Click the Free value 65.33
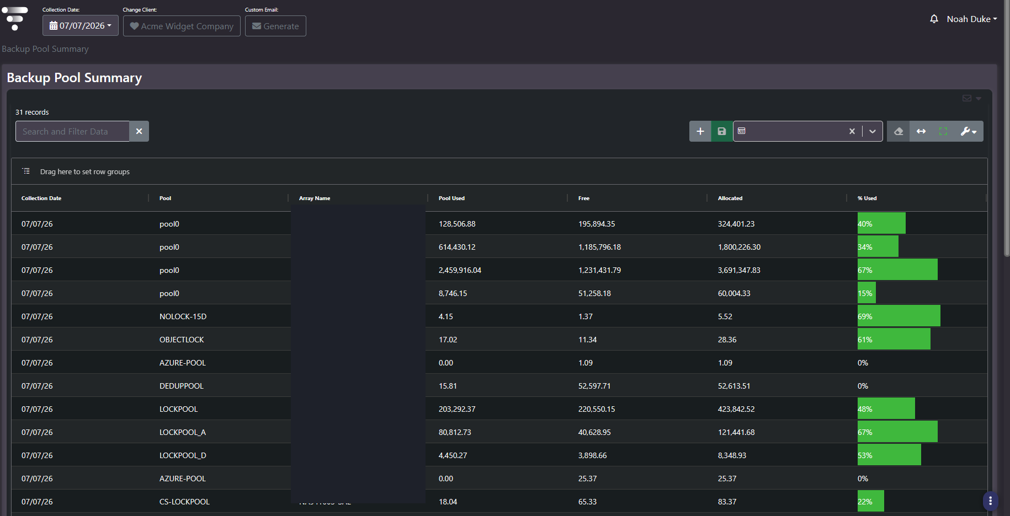The height and width of the screenshot is (516, 1010). pos(587,502)
